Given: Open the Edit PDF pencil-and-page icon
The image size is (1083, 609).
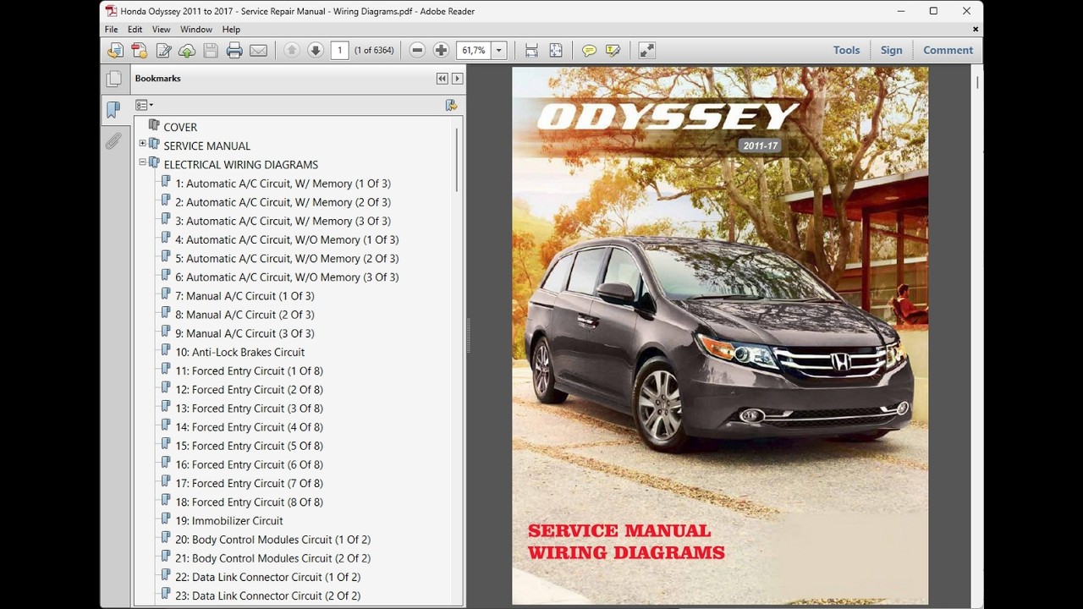Looking at the screenshot, I should click(x=163, y=51).
